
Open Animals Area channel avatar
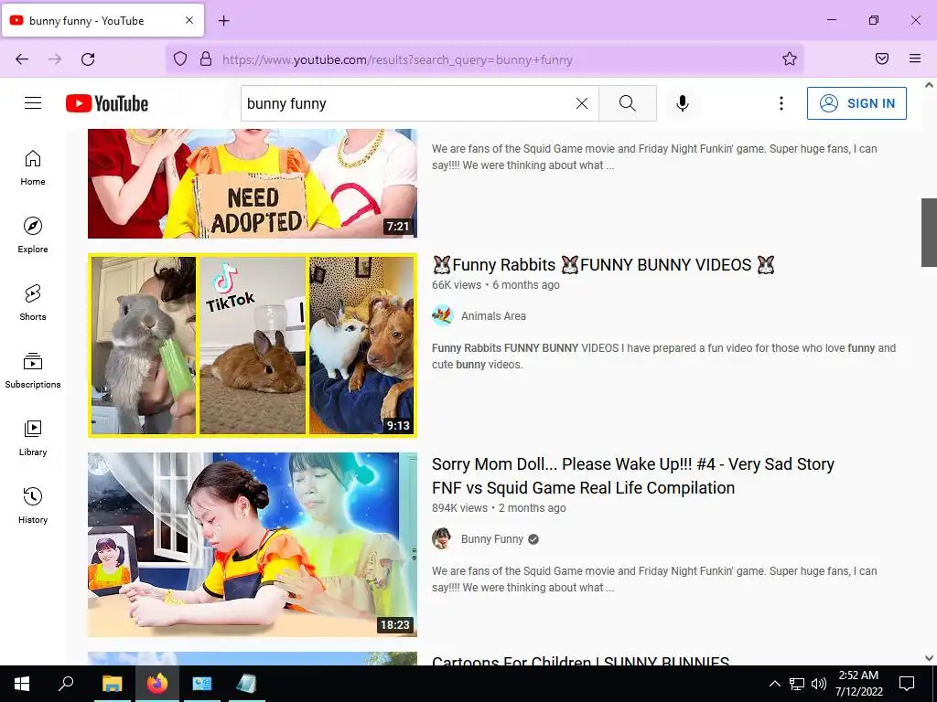(x=442, y=315)
